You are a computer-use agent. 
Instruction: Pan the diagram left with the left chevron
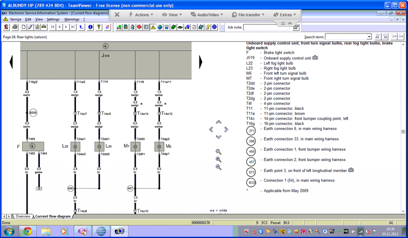point(211,130)
